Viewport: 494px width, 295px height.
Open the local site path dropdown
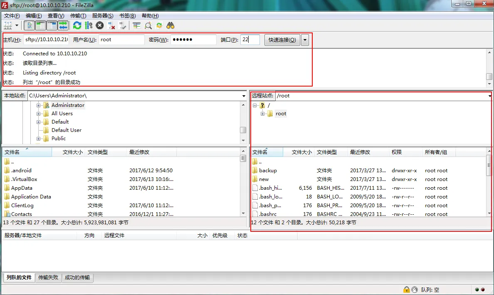244,96
